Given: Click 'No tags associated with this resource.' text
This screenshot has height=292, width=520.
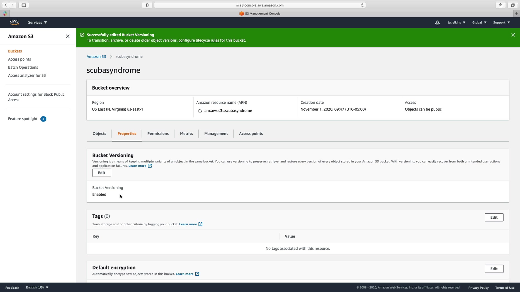Looking at the screenshot, I should click(298, 249).
